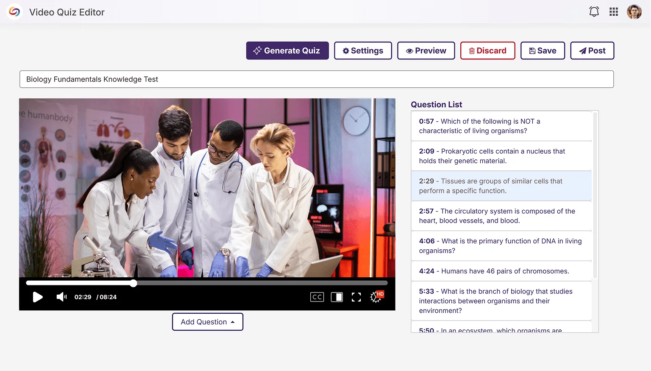Open the apps grid menu
This screenshot has width=651, height=371.
click(613, 12)
